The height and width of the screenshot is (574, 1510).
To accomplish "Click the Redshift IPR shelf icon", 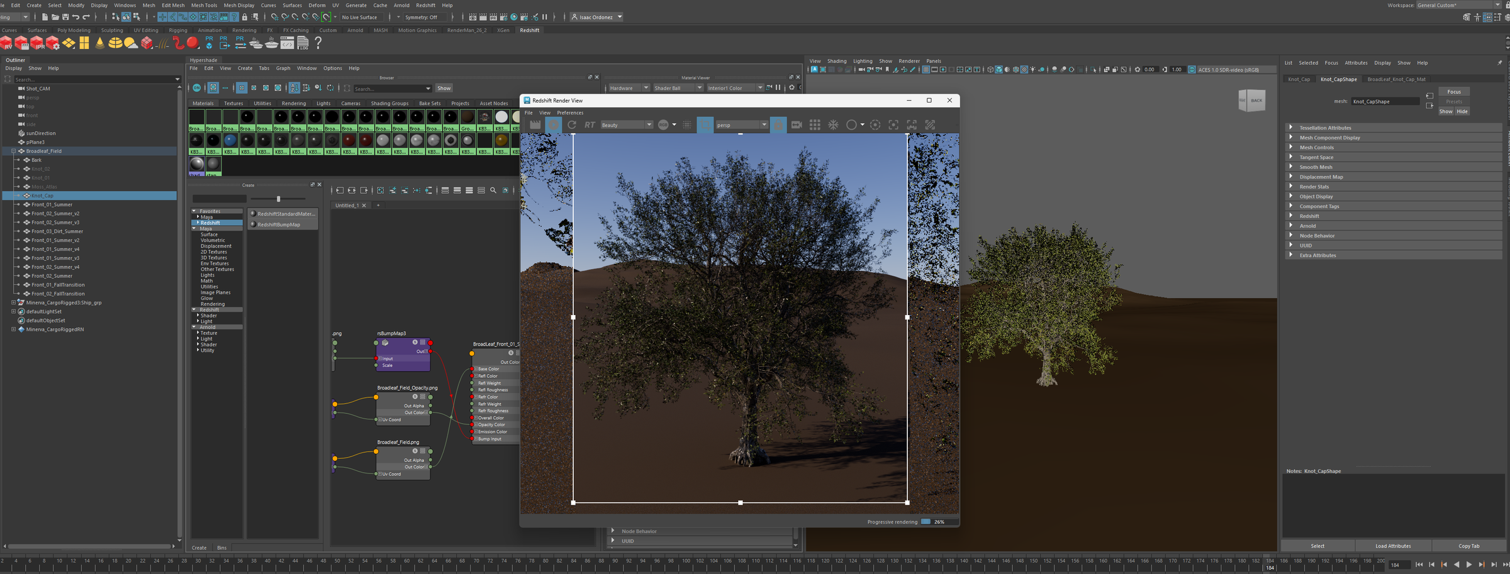I will [x=37, y=43].
